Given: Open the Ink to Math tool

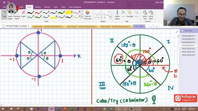Looking at the screenshot, I should click(151, 15).
